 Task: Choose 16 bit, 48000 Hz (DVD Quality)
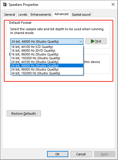point(47,51)
